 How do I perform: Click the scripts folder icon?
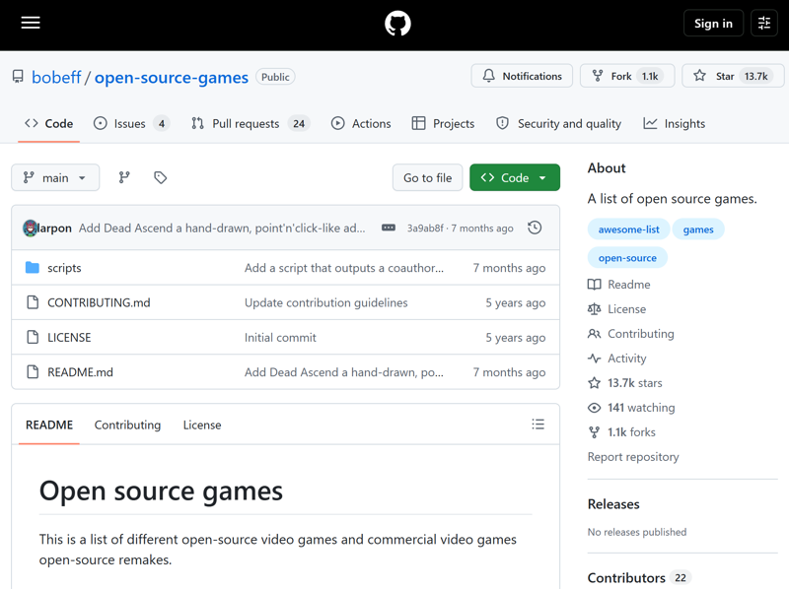coord(33,267)
